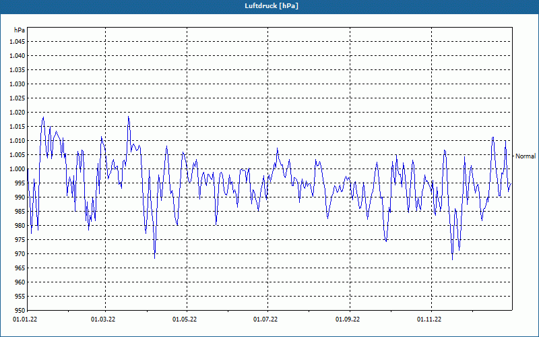Select the 1.030 y-axis value
539x337 pixels.
click(18, 84)
